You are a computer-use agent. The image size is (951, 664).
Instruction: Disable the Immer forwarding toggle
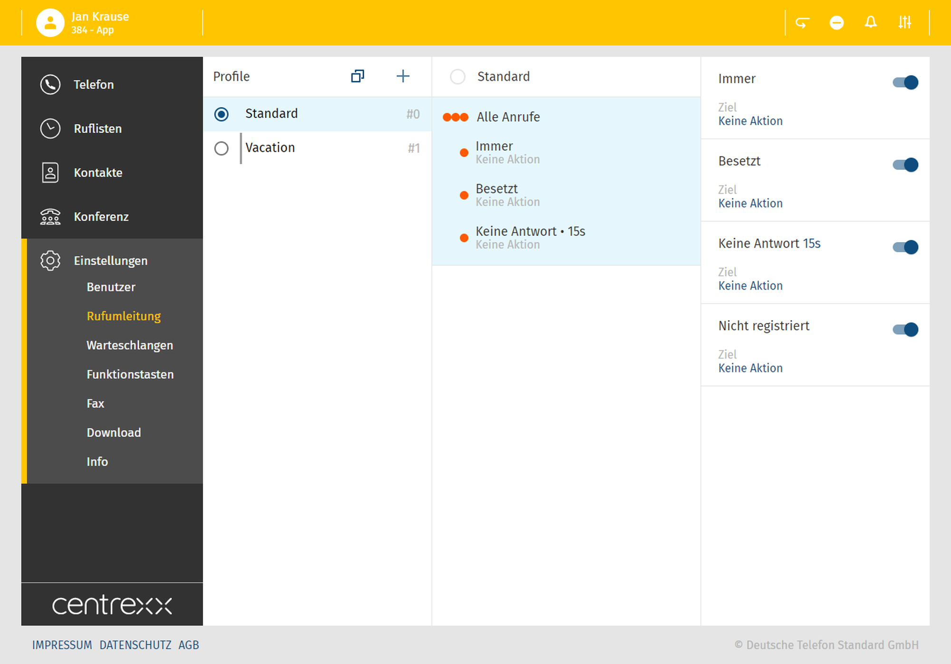(x=905, y=82)
